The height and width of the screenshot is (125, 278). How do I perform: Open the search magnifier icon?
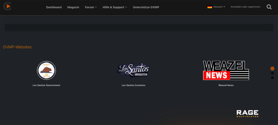[x=269, y=7]
